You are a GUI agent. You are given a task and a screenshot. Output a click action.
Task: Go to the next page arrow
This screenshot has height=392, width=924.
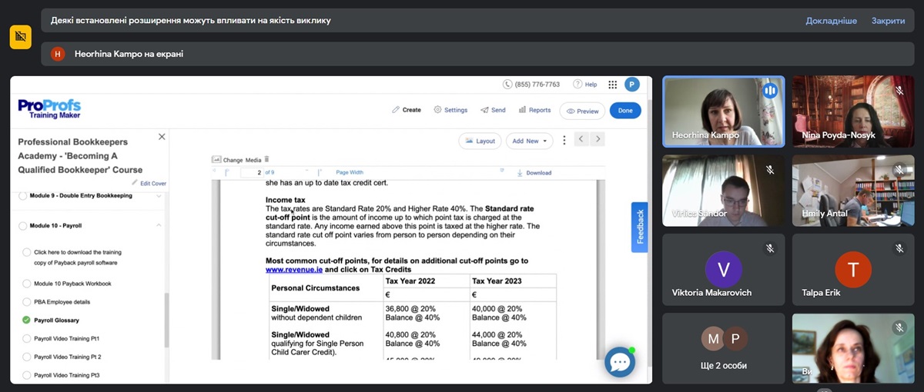pos(598,139)
